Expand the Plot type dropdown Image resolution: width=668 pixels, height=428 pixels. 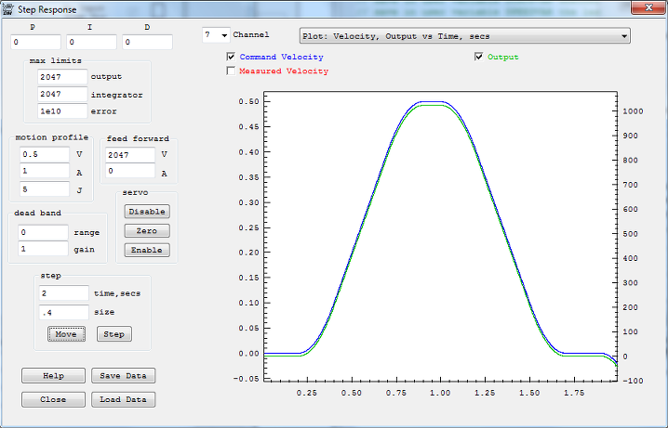tap(464, 36)
